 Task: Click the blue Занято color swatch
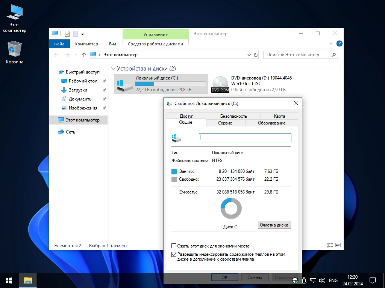tap(174, 171)
